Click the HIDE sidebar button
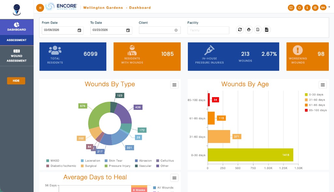The image size is (334, 192). click(16, 81)
